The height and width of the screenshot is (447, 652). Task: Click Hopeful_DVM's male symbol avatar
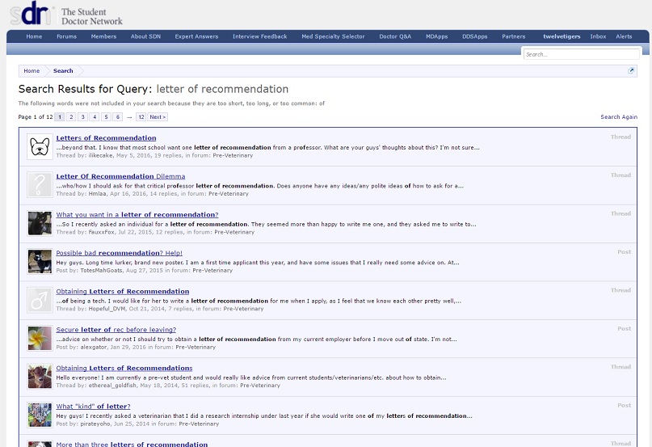coord(40,300)
